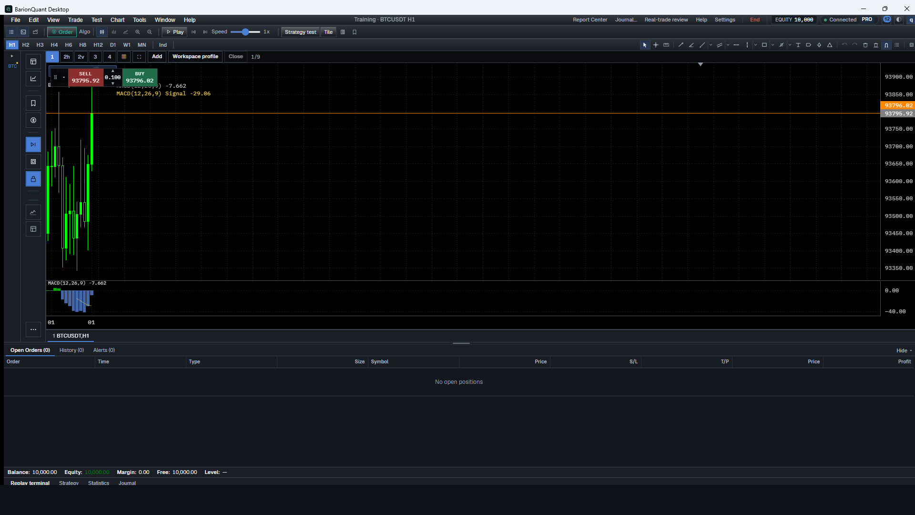Viewport: 915px width, 515px height.
Task: Click the step-forward replay sidebar icon
Action: pos(33,144)
